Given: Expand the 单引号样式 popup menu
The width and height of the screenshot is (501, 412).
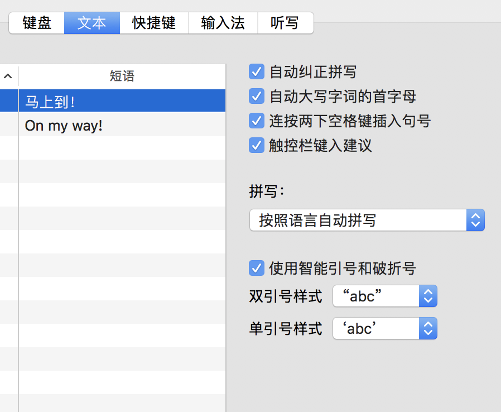Looking at the screenshot, I should coord(385,328).
